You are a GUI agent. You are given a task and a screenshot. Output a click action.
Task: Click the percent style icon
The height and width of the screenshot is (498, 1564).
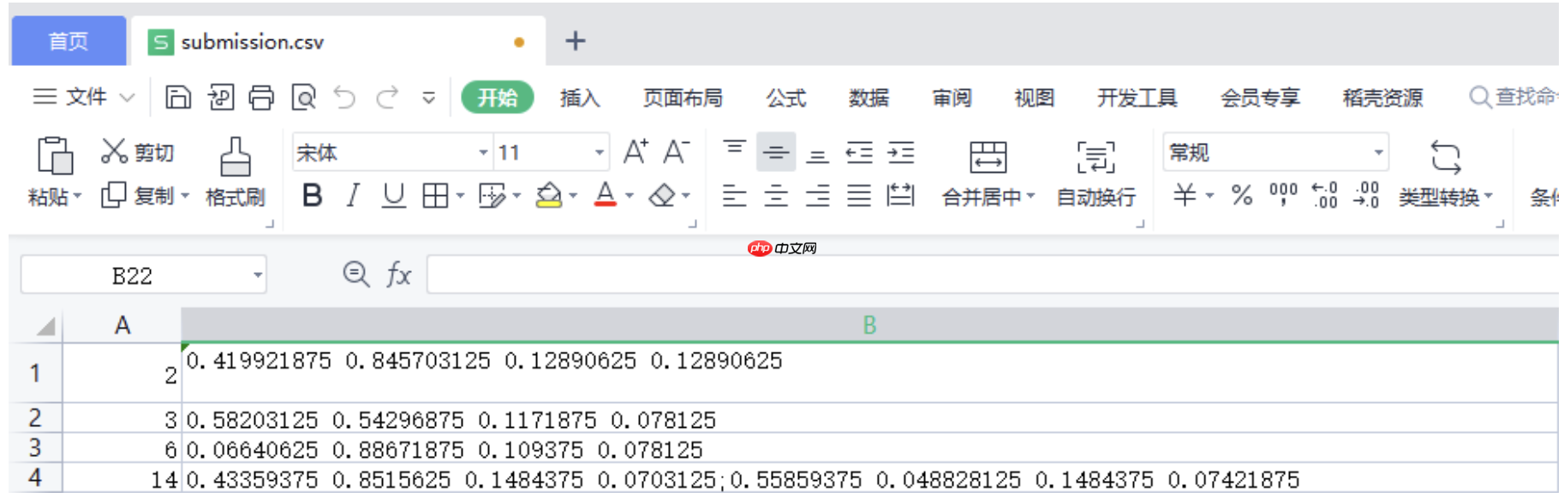tap(1241, 196)
